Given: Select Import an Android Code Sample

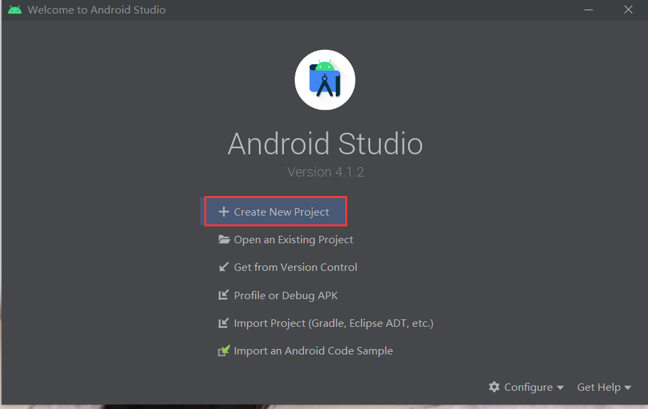Looking at the screenshot, I should point(314,351).
